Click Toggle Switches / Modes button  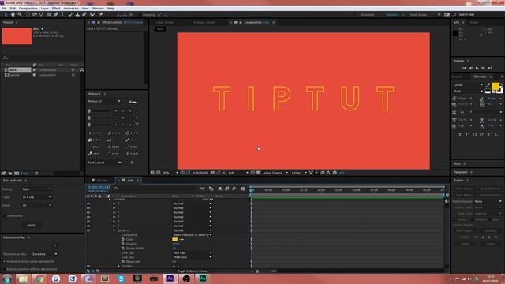click(193, 271)
